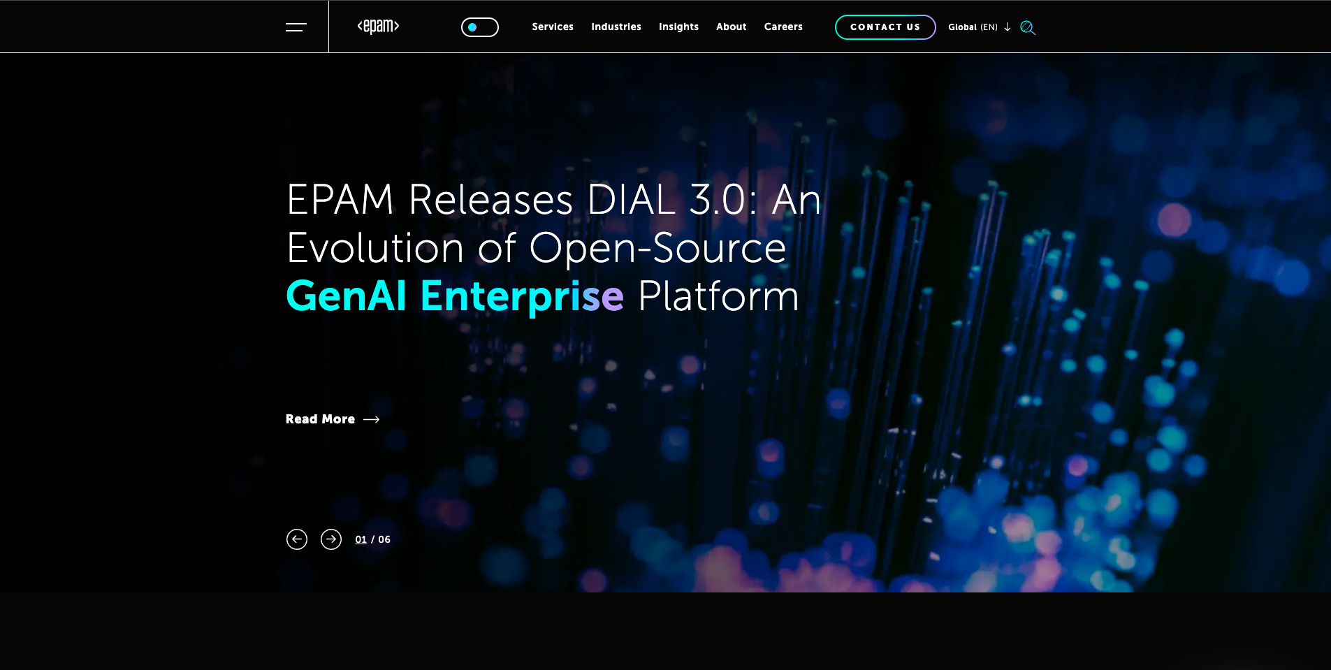Click the arrow beside Read More
The width and height of the screenshot is (1331, 670).
coord(372,419)
